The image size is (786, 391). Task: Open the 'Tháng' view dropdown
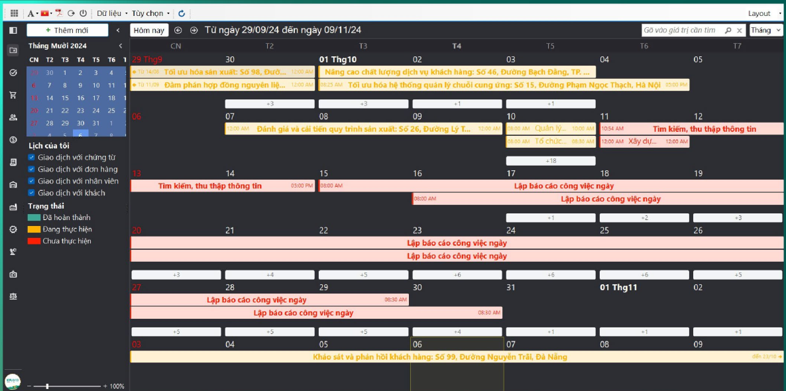[x=765, y=30]
